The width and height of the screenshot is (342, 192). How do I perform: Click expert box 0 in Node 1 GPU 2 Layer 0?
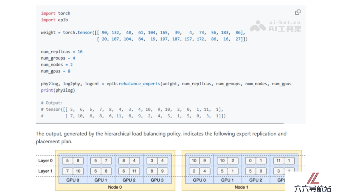point(251,161)
